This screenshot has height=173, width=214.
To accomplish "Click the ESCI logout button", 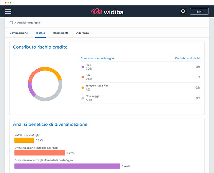I will tap(200, 11).
